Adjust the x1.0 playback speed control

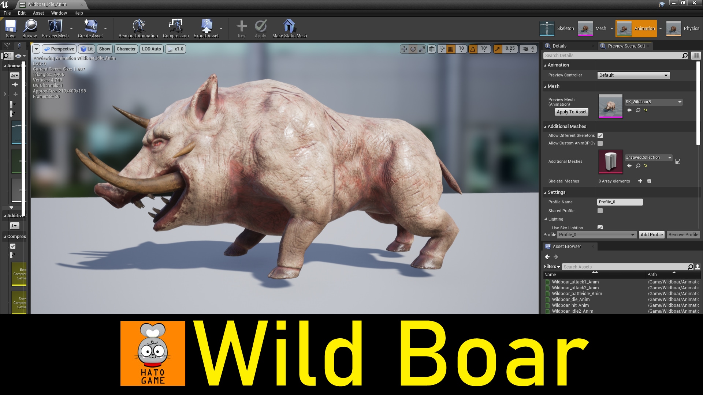[x=176, y=49]
